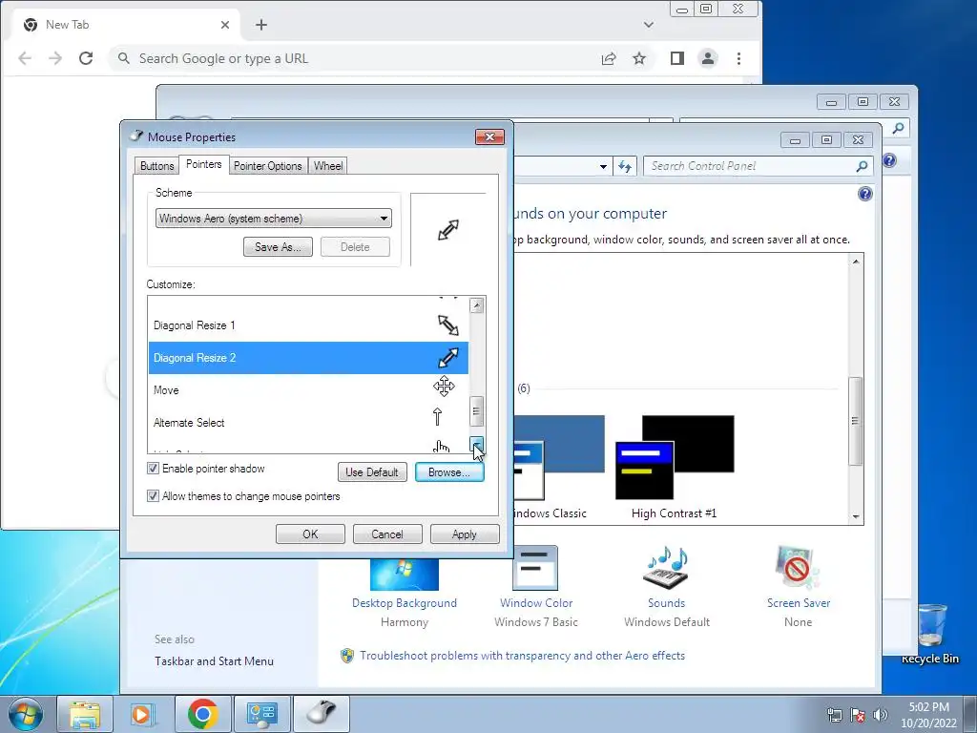This screenshot has height=733, width=977.
Task: Open Chrome profile avatar
Action: point(708,58)
